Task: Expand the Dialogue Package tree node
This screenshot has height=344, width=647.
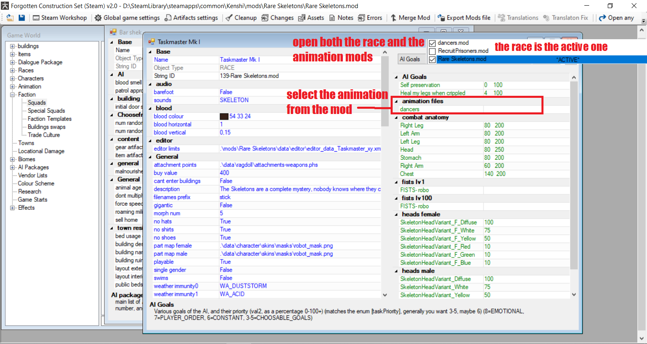Action: (x=13, y=62)
